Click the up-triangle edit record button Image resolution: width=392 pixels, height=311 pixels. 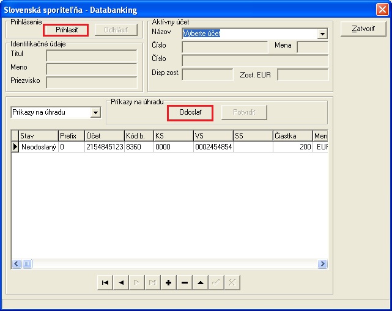pos(200,282)
